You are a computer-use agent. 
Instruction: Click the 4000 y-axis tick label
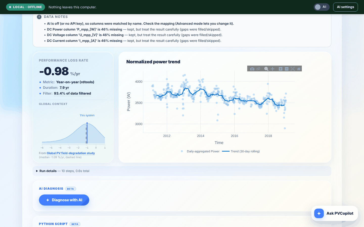coord(139,82)
